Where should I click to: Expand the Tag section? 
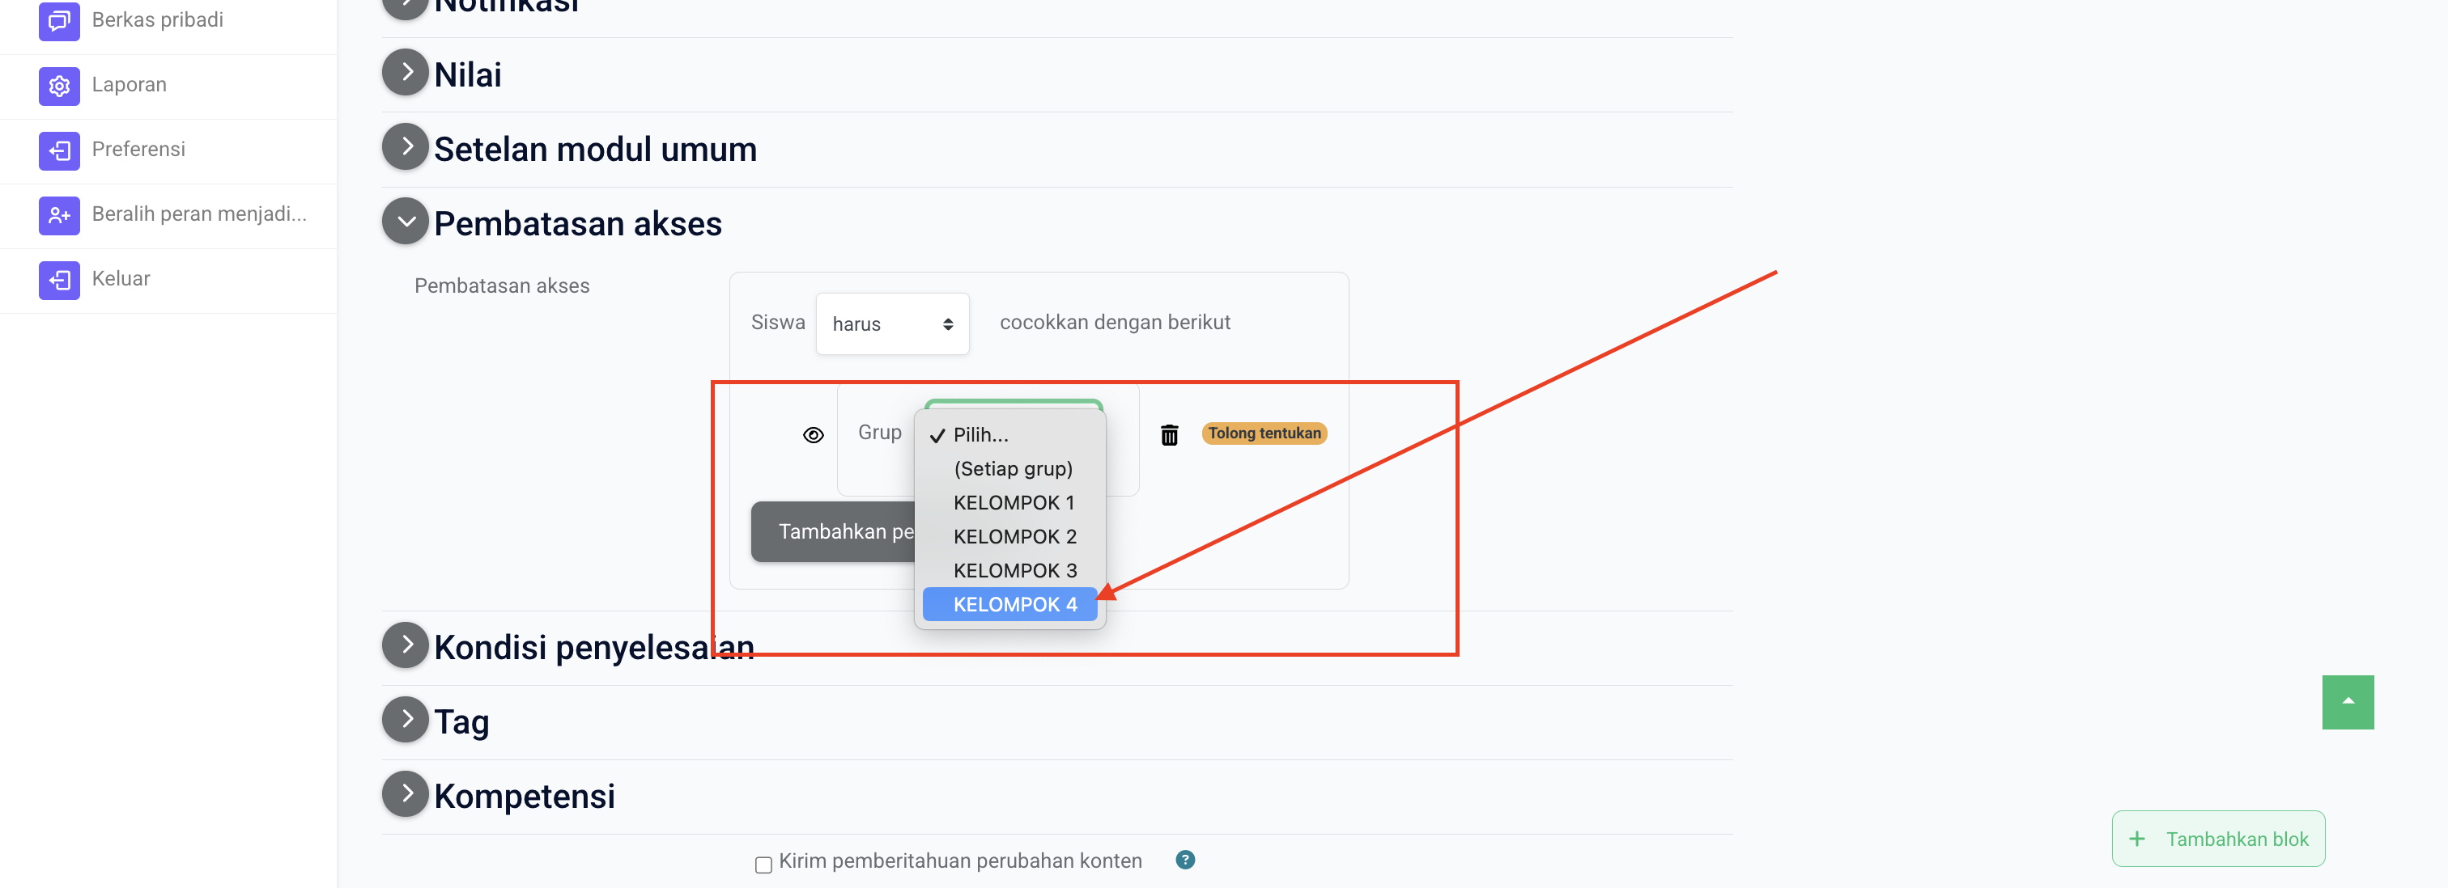(406, 720)
